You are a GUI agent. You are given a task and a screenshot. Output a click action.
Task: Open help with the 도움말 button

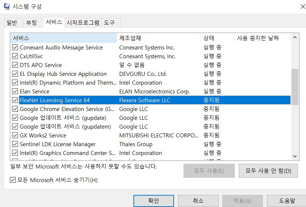(287, 201)
